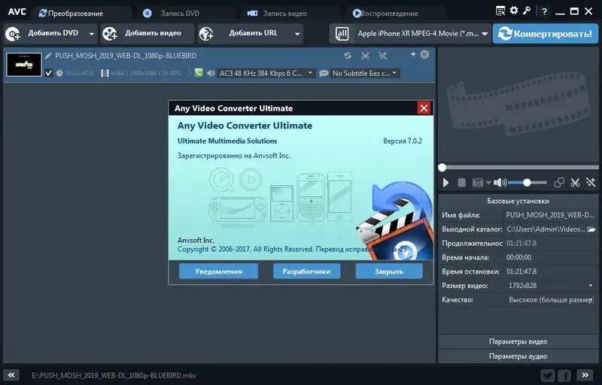Click the registration key icon
Image resolution: width=602 pixels, height=385 pixels.
pos(526,11)
